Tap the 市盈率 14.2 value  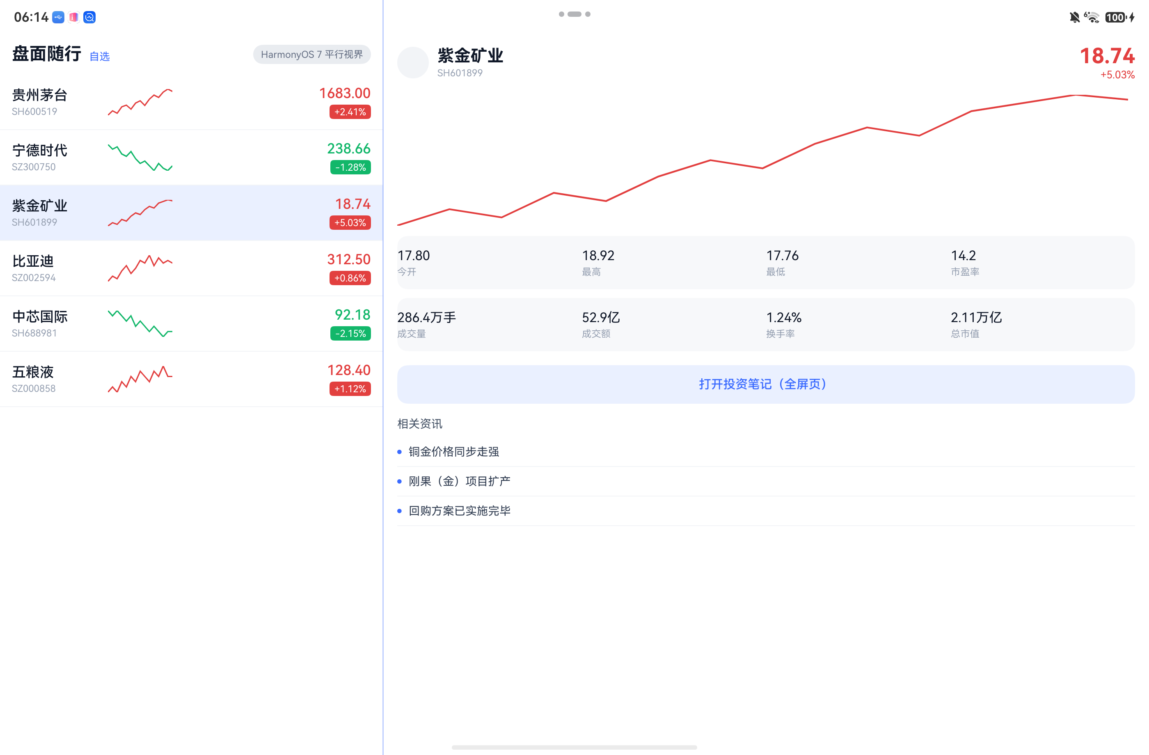click(964, 255)
